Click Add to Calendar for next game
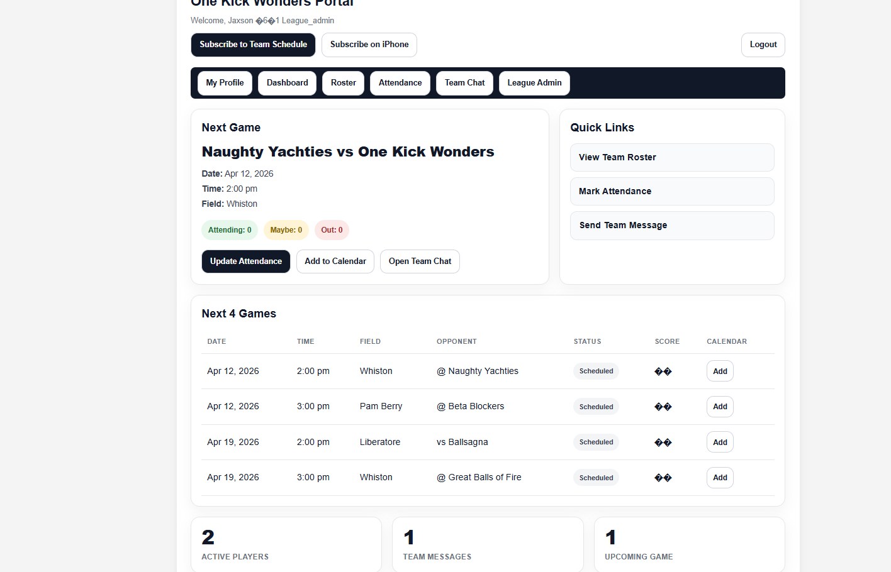Image resolution: width=891 pixels, height=572 pixels. [x=335, y=261]
